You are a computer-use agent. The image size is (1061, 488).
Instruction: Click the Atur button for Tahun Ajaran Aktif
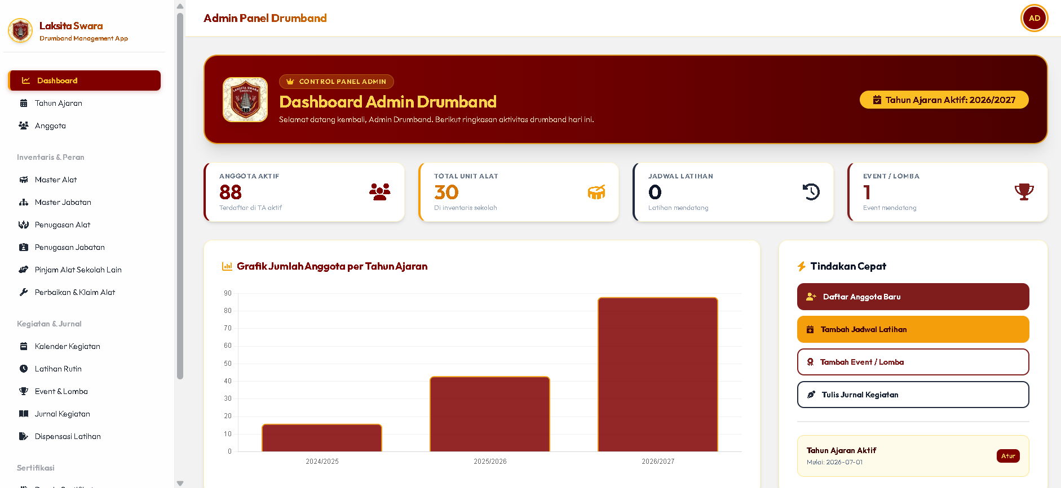[1008, 456]
